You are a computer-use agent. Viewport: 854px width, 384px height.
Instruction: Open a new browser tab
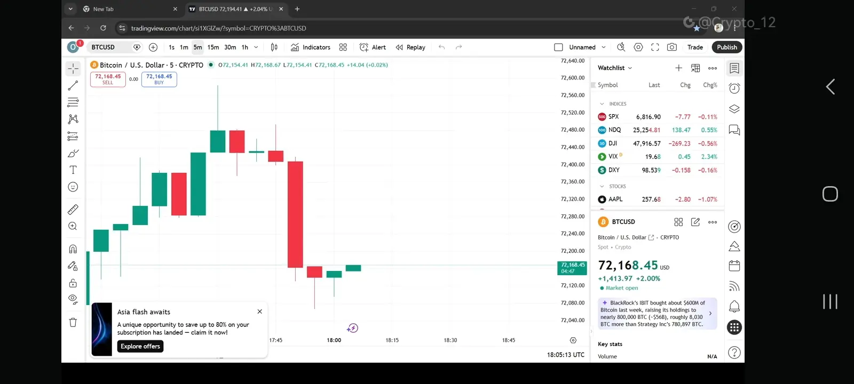pyautogui.click(x=297, y=9)
